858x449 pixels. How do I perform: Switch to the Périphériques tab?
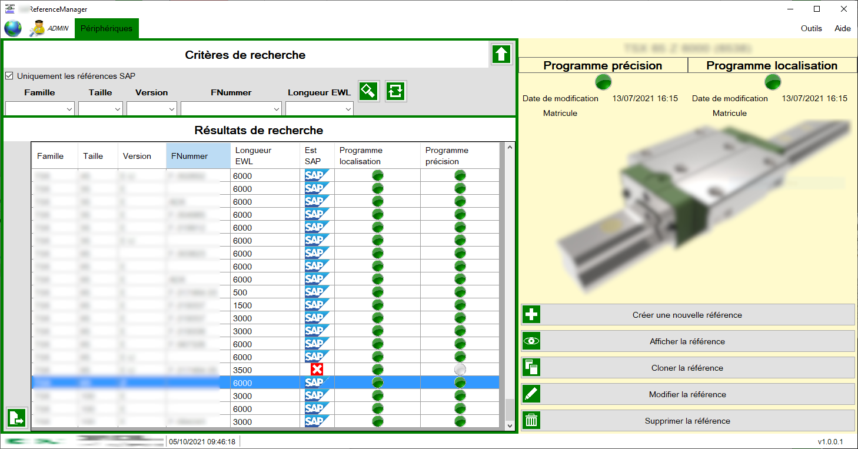[x=107, y=28]
